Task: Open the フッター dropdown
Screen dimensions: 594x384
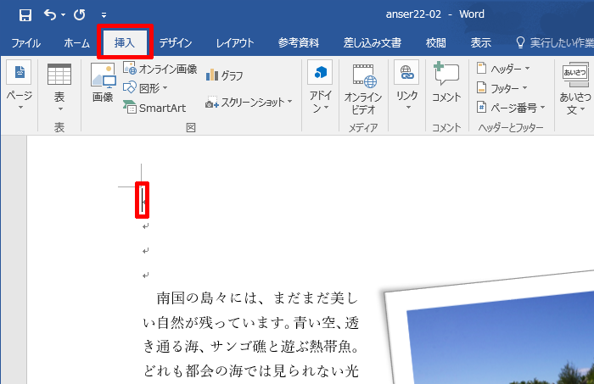Action: coord(502,88)
